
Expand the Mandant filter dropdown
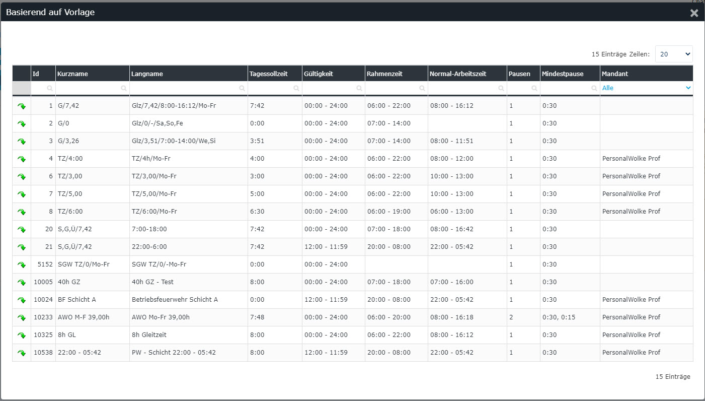[x=646, y=88]
